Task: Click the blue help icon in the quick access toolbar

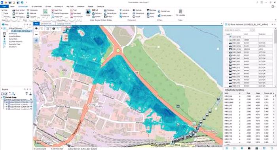Action: 22,2
